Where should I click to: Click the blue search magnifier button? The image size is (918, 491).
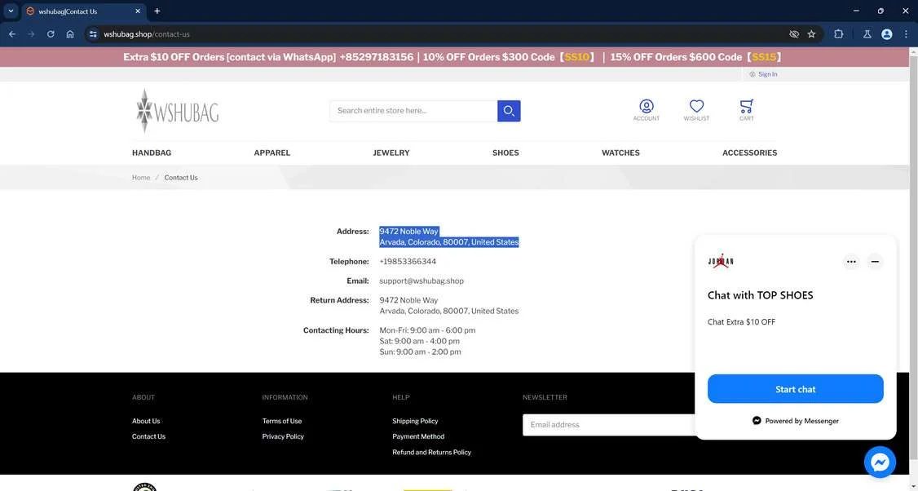[509, 111]
